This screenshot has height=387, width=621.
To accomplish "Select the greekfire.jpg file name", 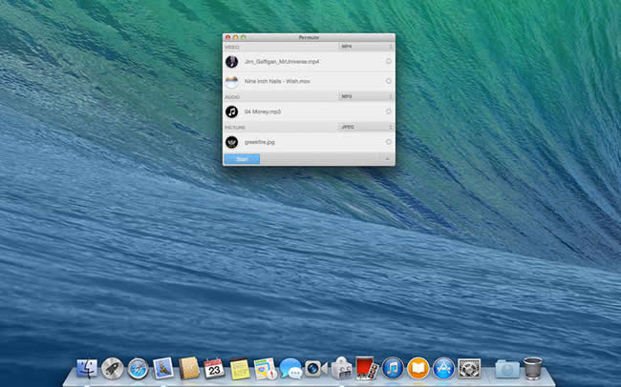I will (x=260, y=142).
